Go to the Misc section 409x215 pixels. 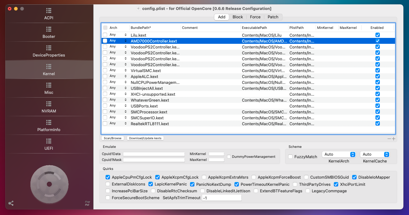pos(49,88)
